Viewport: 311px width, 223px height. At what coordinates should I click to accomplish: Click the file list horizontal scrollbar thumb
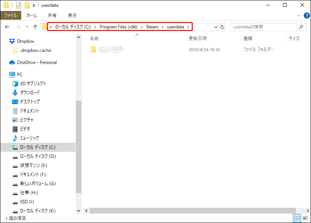coord(193,211)
